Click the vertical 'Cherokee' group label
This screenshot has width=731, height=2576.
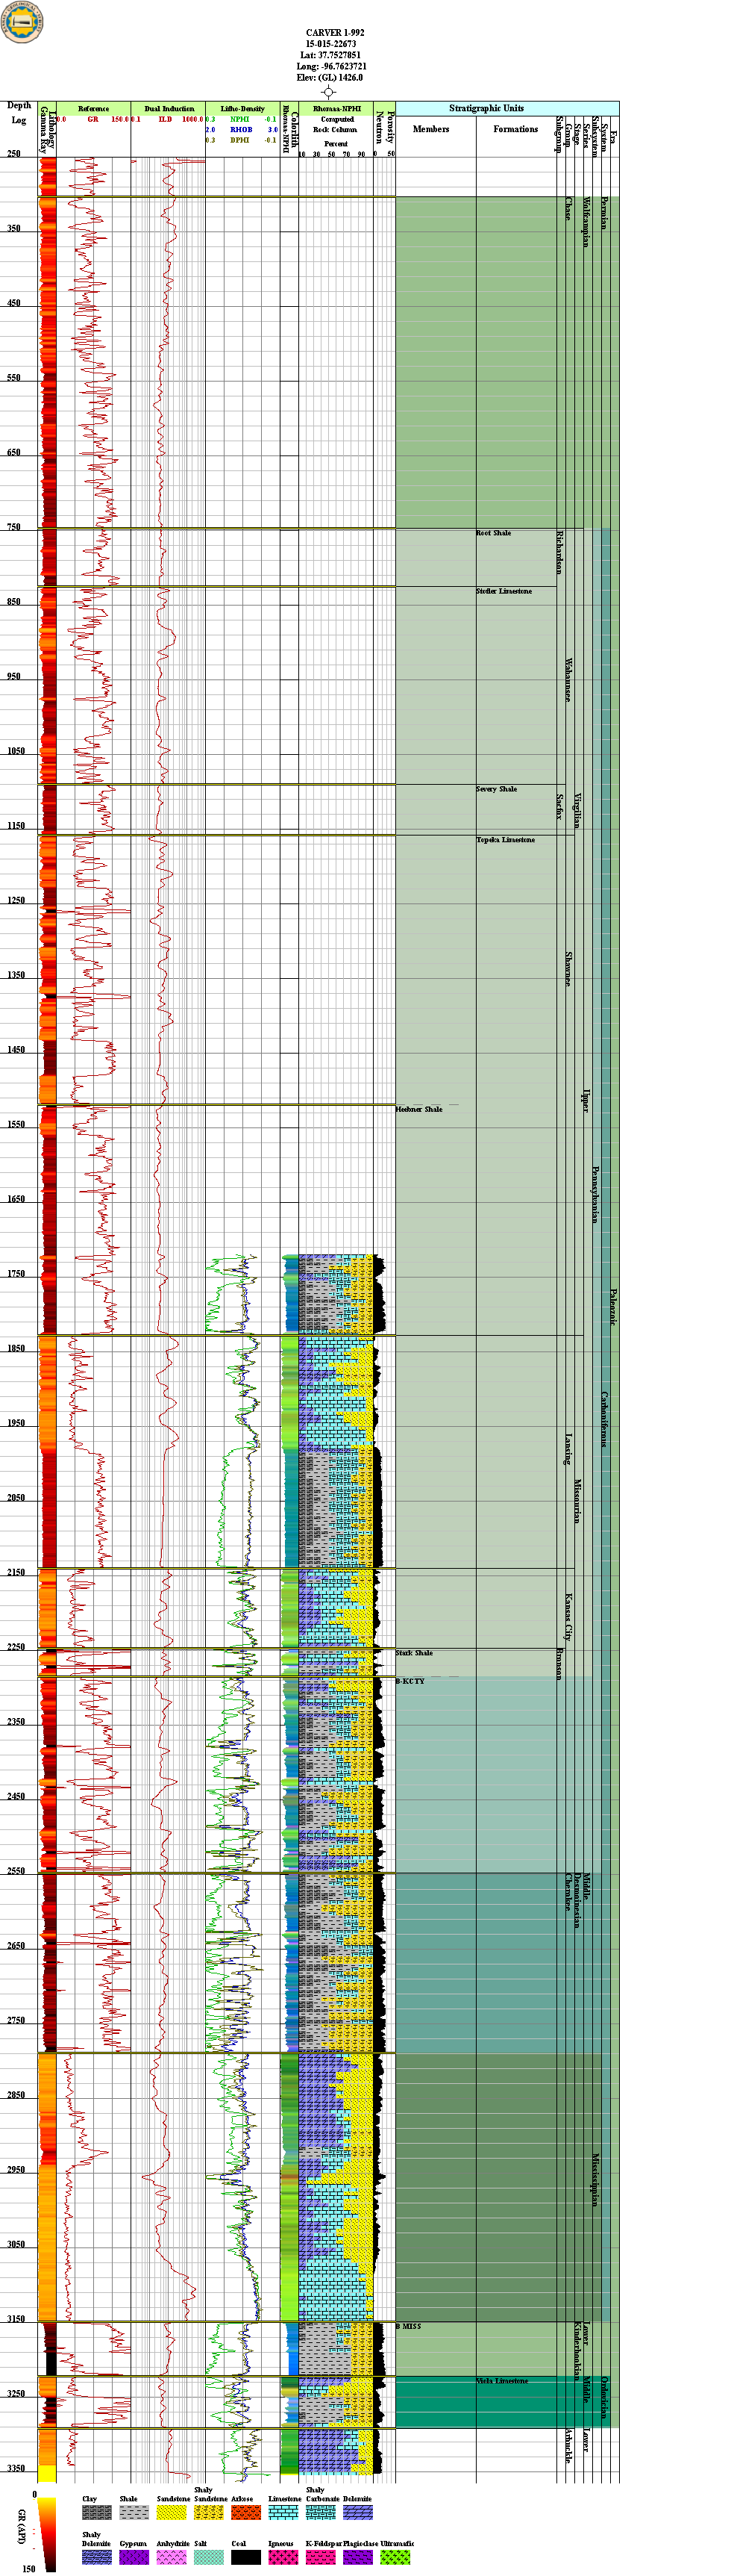point(568,1892)
